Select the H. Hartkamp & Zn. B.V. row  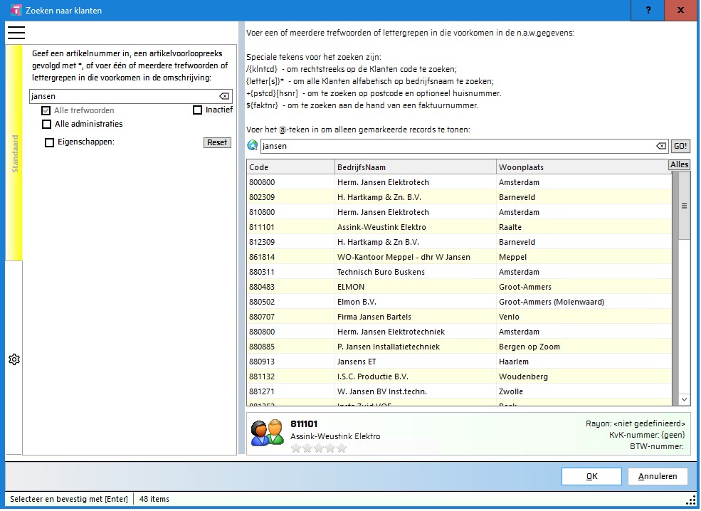tap(459, 197)
